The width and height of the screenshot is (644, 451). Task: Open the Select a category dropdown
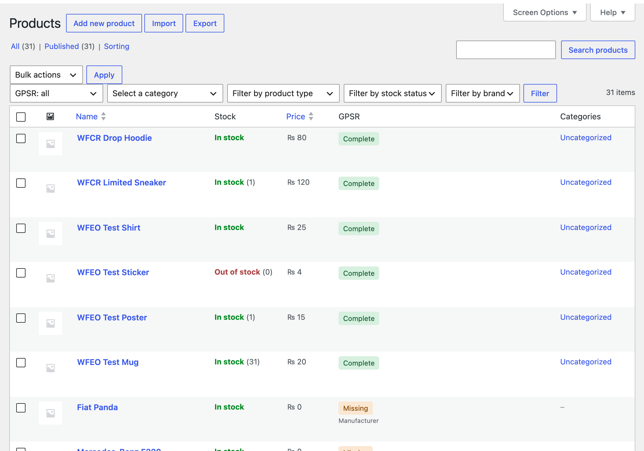[165, 93]
